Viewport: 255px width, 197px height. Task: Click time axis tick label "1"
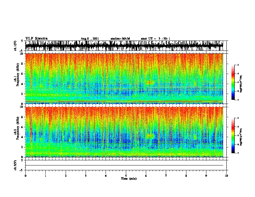45,176
